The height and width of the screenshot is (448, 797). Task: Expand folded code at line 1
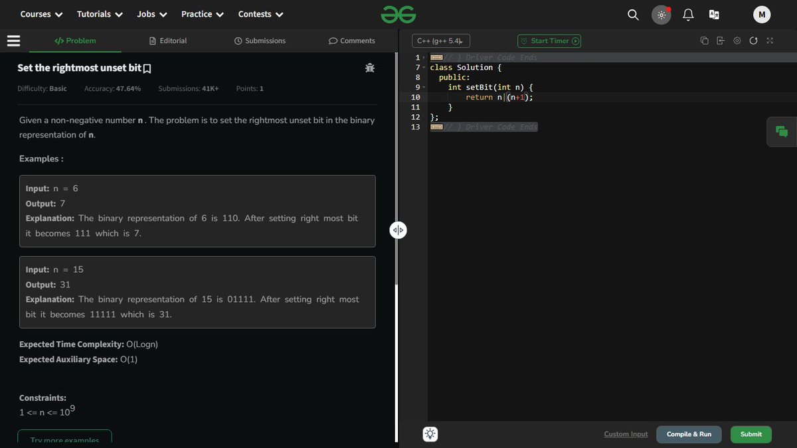pyautogui.click(x=424, y=58)
